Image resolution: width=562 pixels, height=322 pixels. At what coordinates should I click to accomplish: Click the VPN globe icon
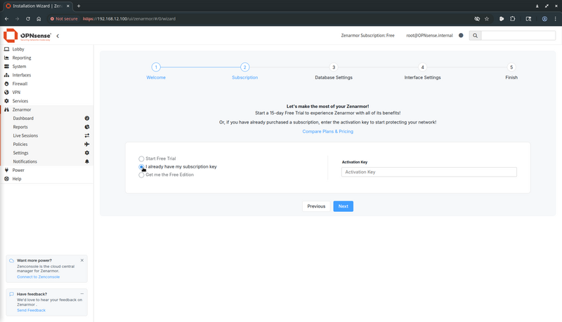(x=6, y=93)
